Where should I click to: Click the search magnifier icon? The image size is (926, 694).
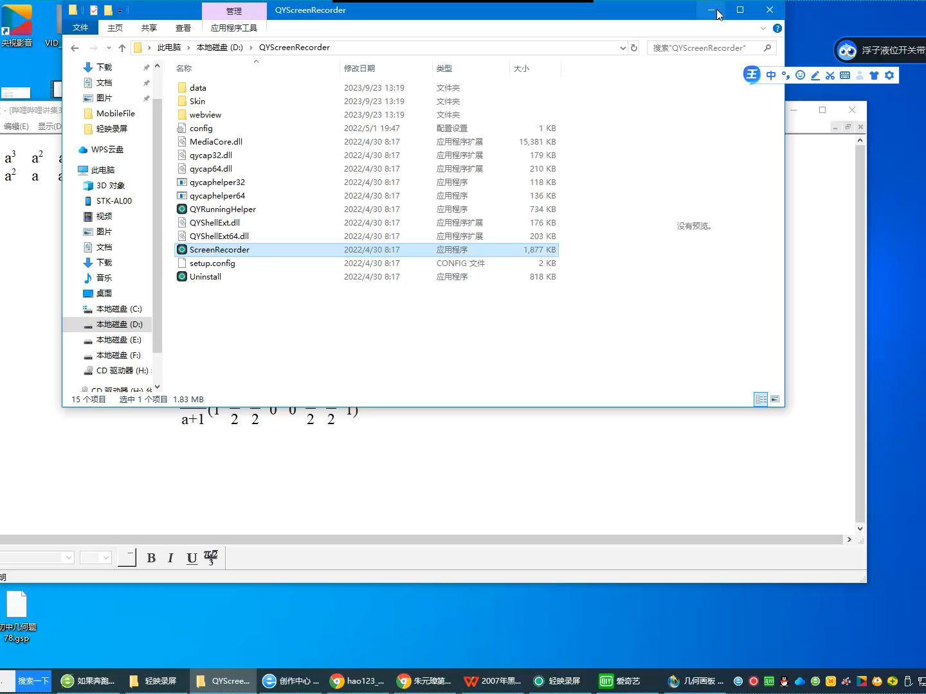coord(767,48)
